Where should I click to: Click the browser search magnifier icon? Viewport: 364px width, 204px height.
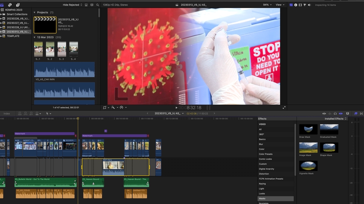[97, 5]
